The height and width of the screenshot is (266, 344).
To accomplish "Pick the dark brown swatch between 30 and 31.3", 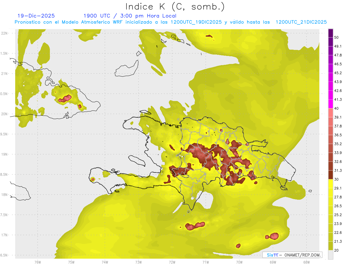I will point(331,175).
